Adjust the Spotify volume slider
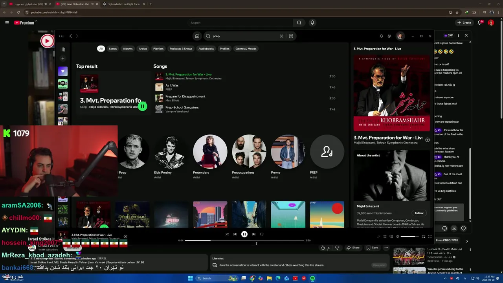503x283 pixels. pyautogui.click(x=409, y=237)
